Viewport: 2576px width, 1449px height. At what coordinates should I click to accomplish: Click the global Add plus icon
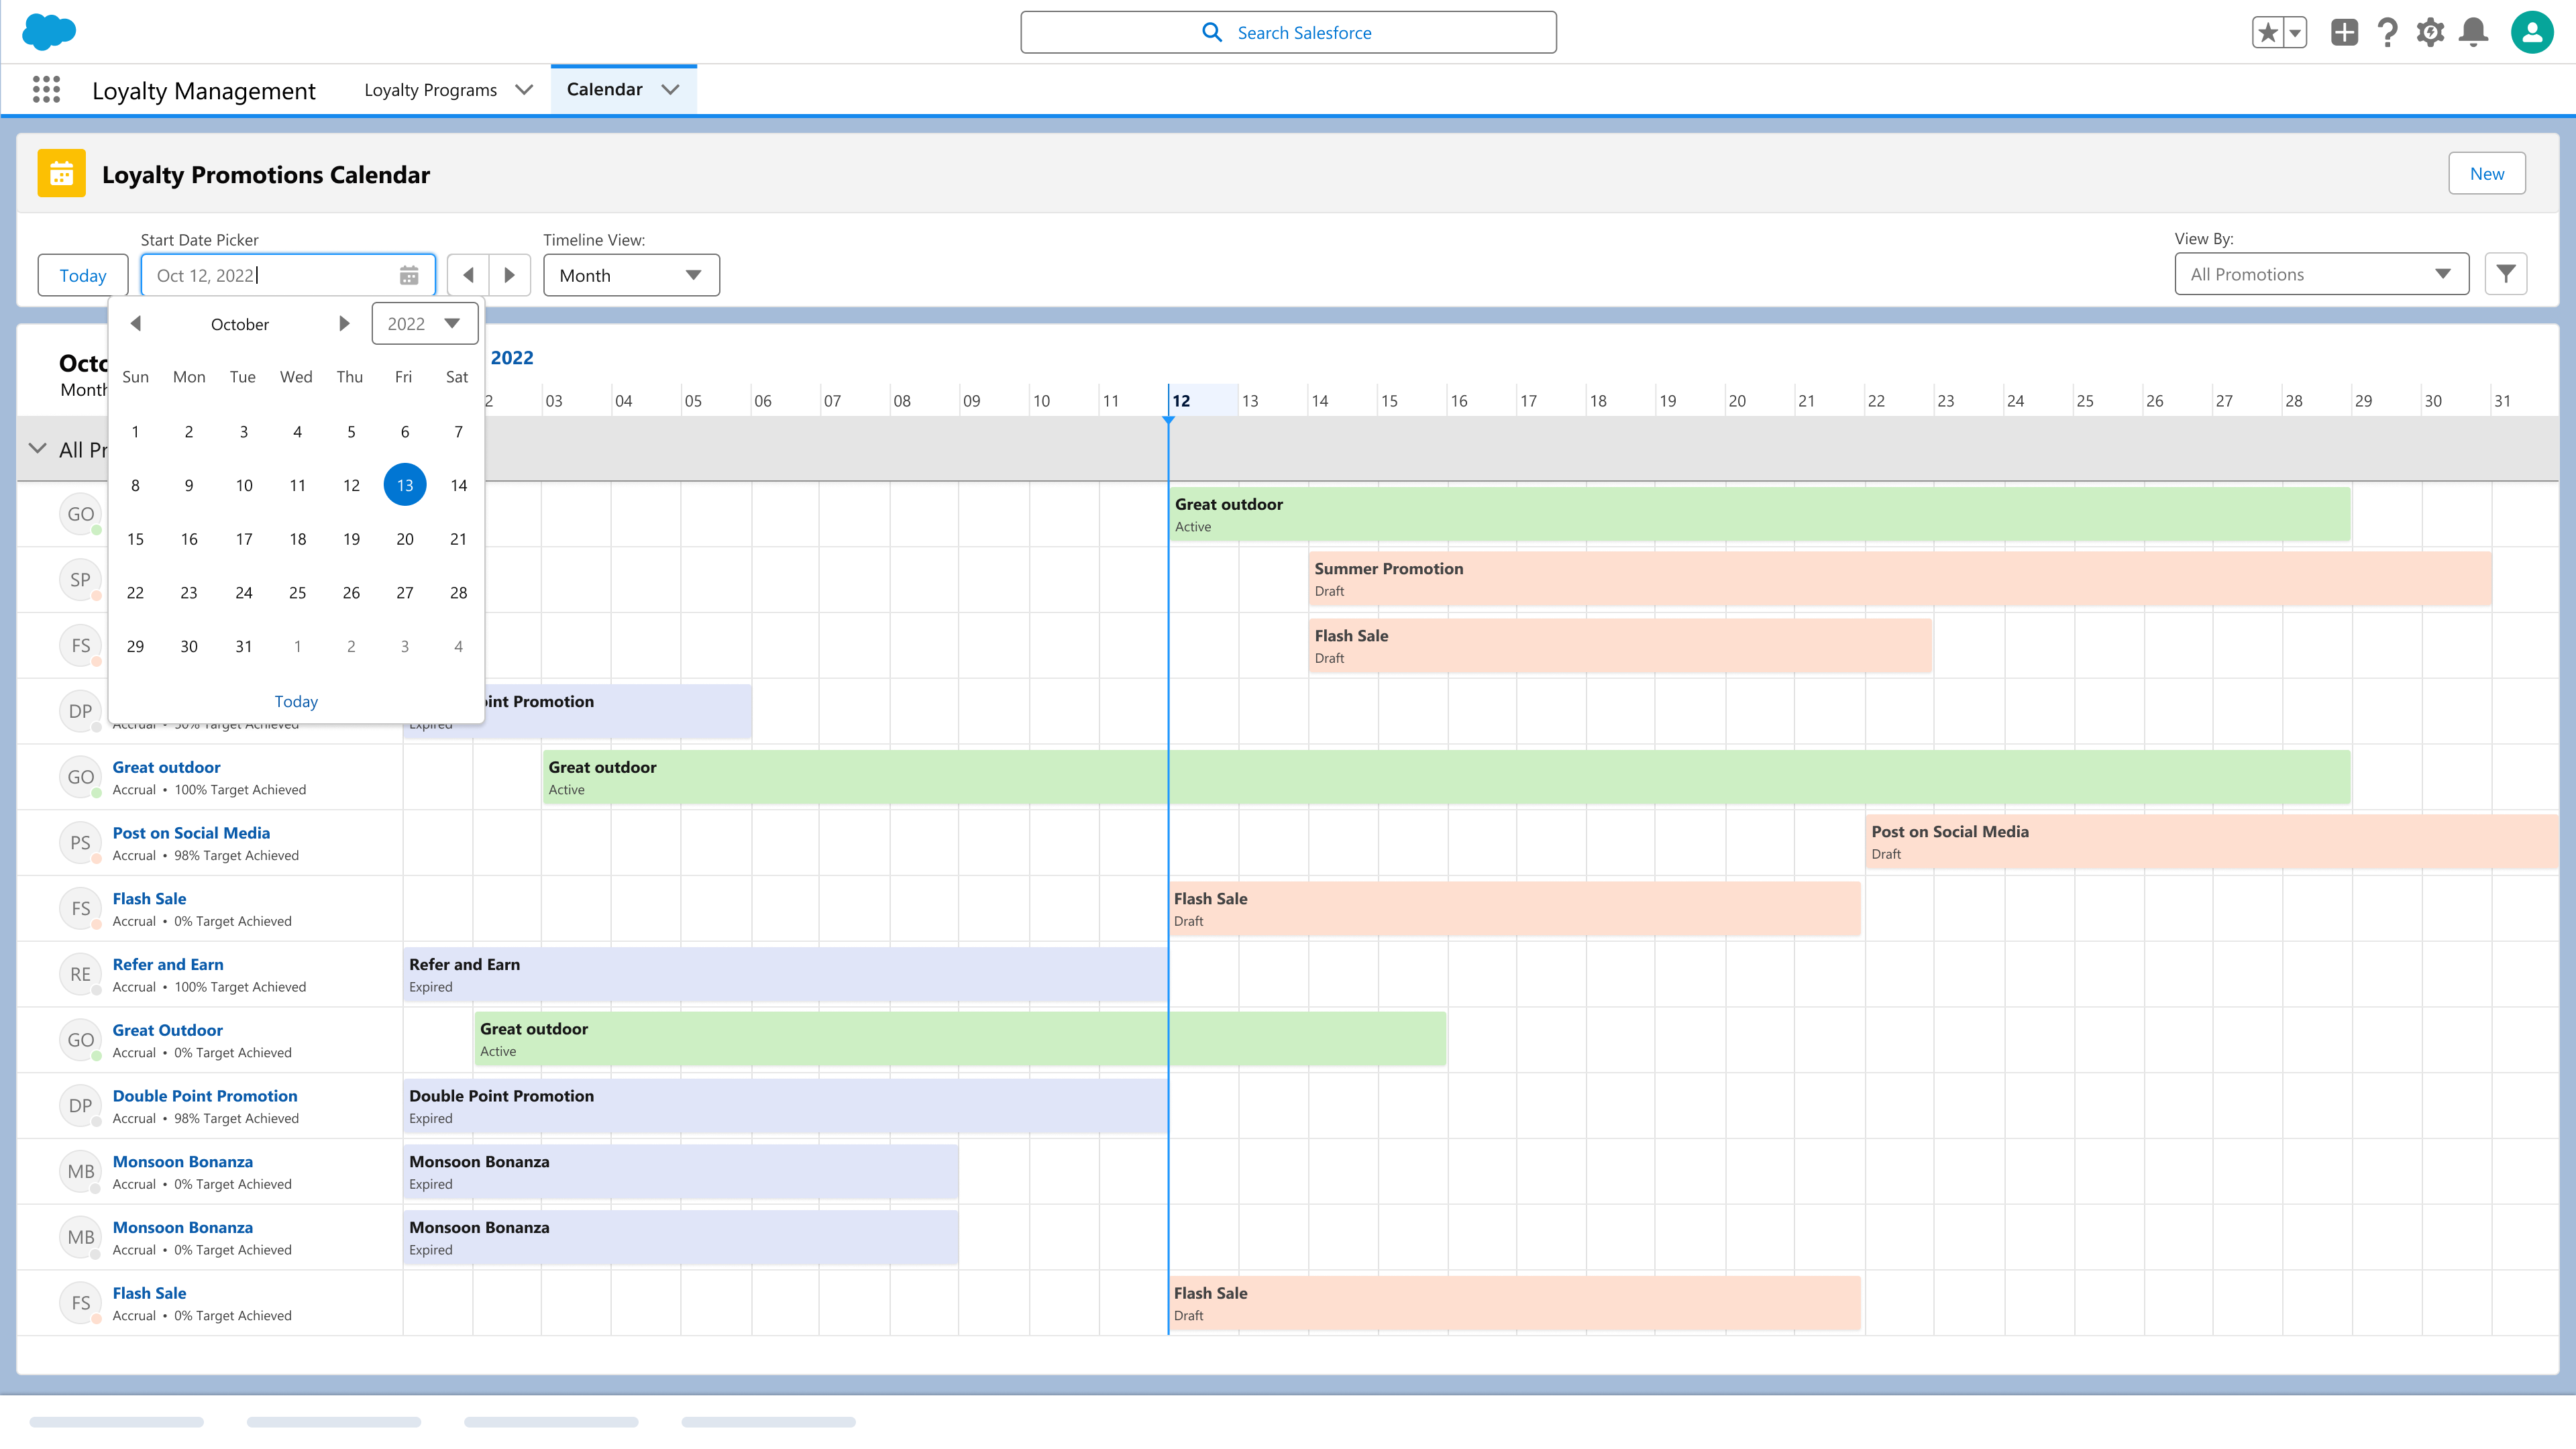pos(2344,33)
